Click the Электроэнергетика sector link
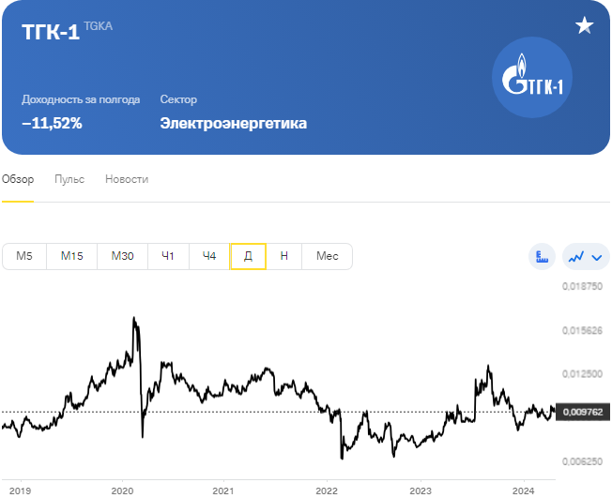Image resolution: width=612 pixels, height=498 pixels. pos(233,123)
